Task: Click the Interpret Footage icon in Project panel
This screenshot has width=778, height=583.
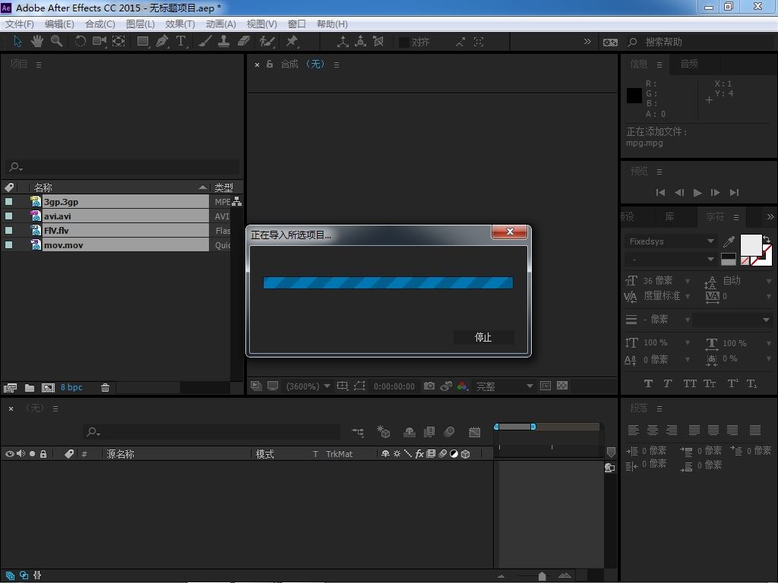Action: (x=10, y=388)
